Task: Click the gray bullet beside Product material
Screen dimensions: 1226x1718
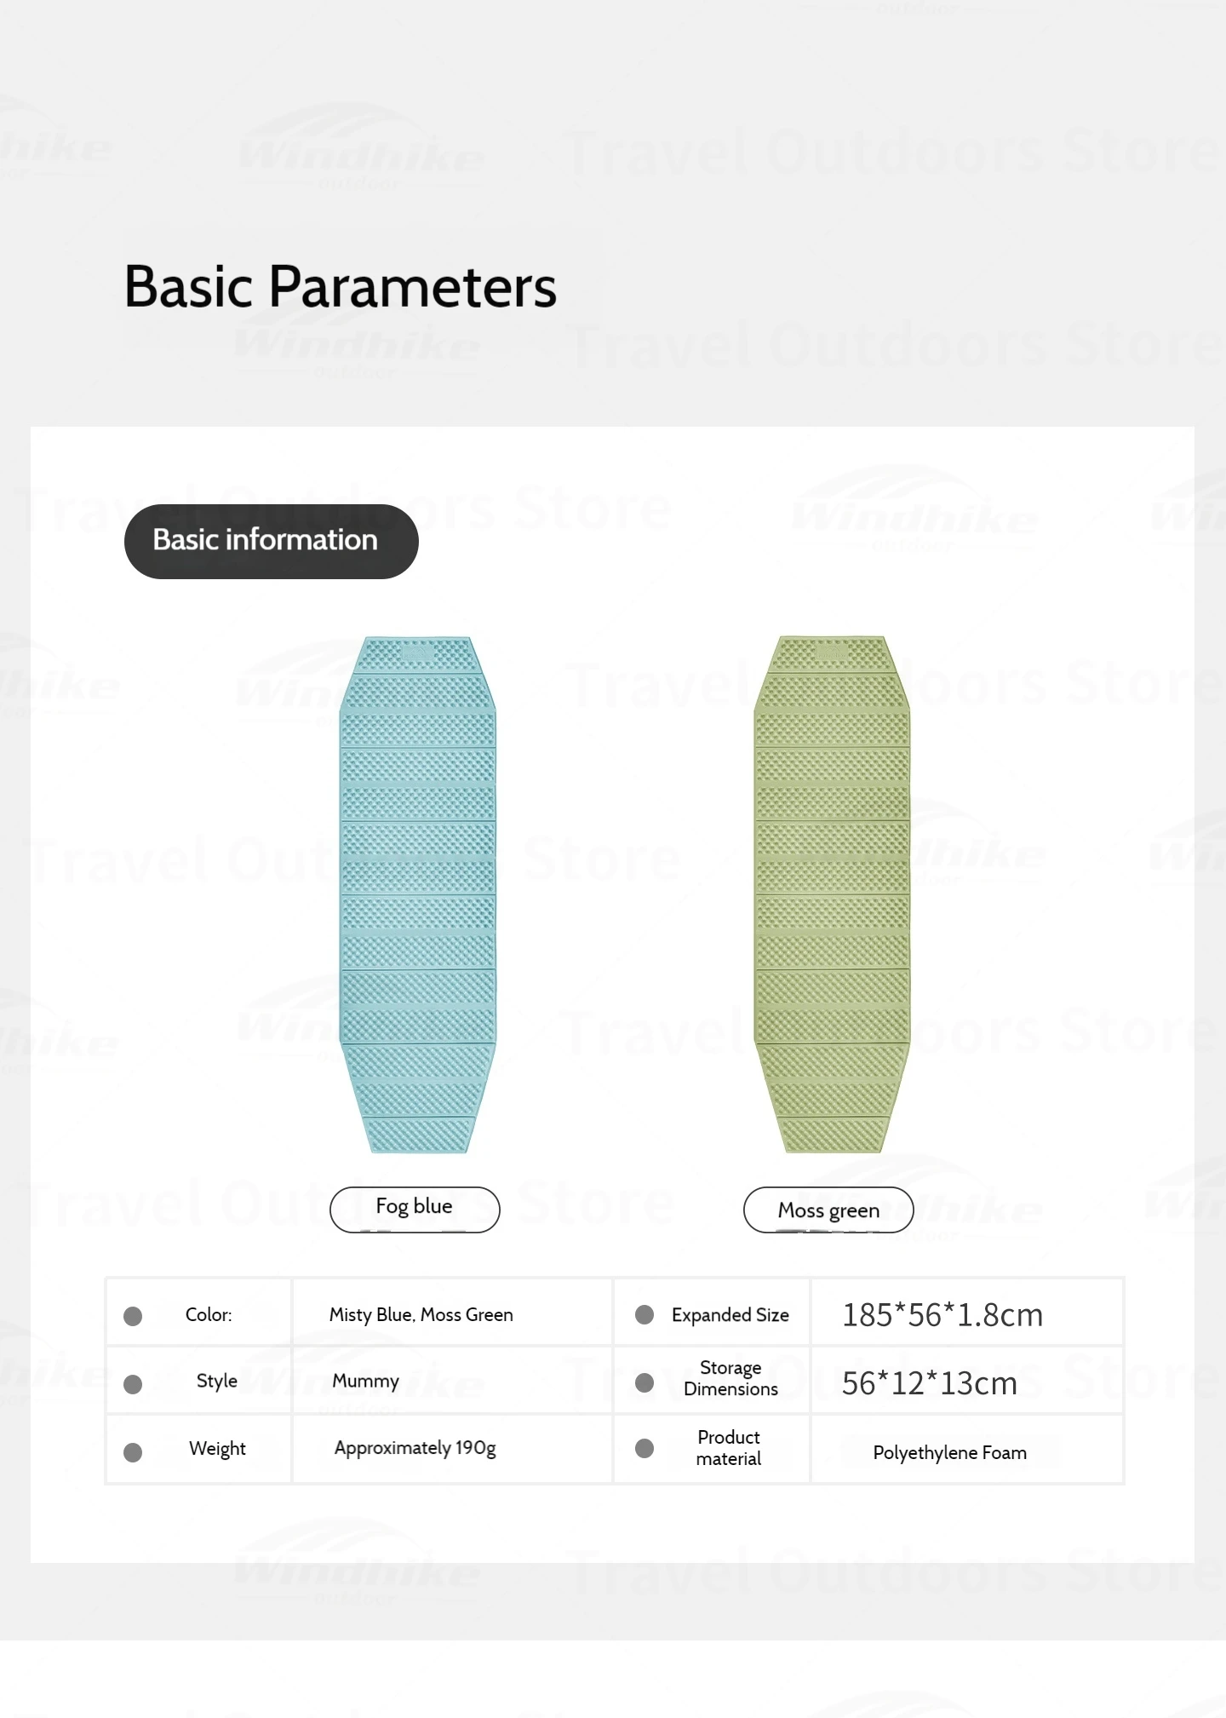Action: [645, 1448]
